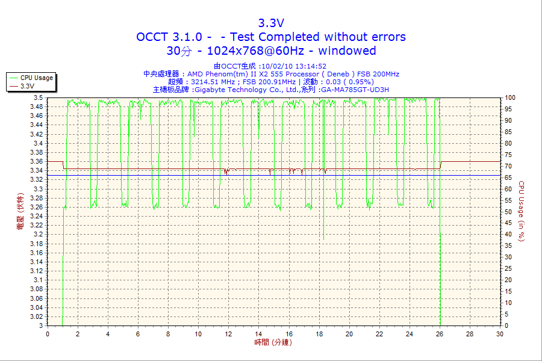The height and width of the screenshot is (361, 542).
Task: Click the right axis label '5'
Action: 506,314
